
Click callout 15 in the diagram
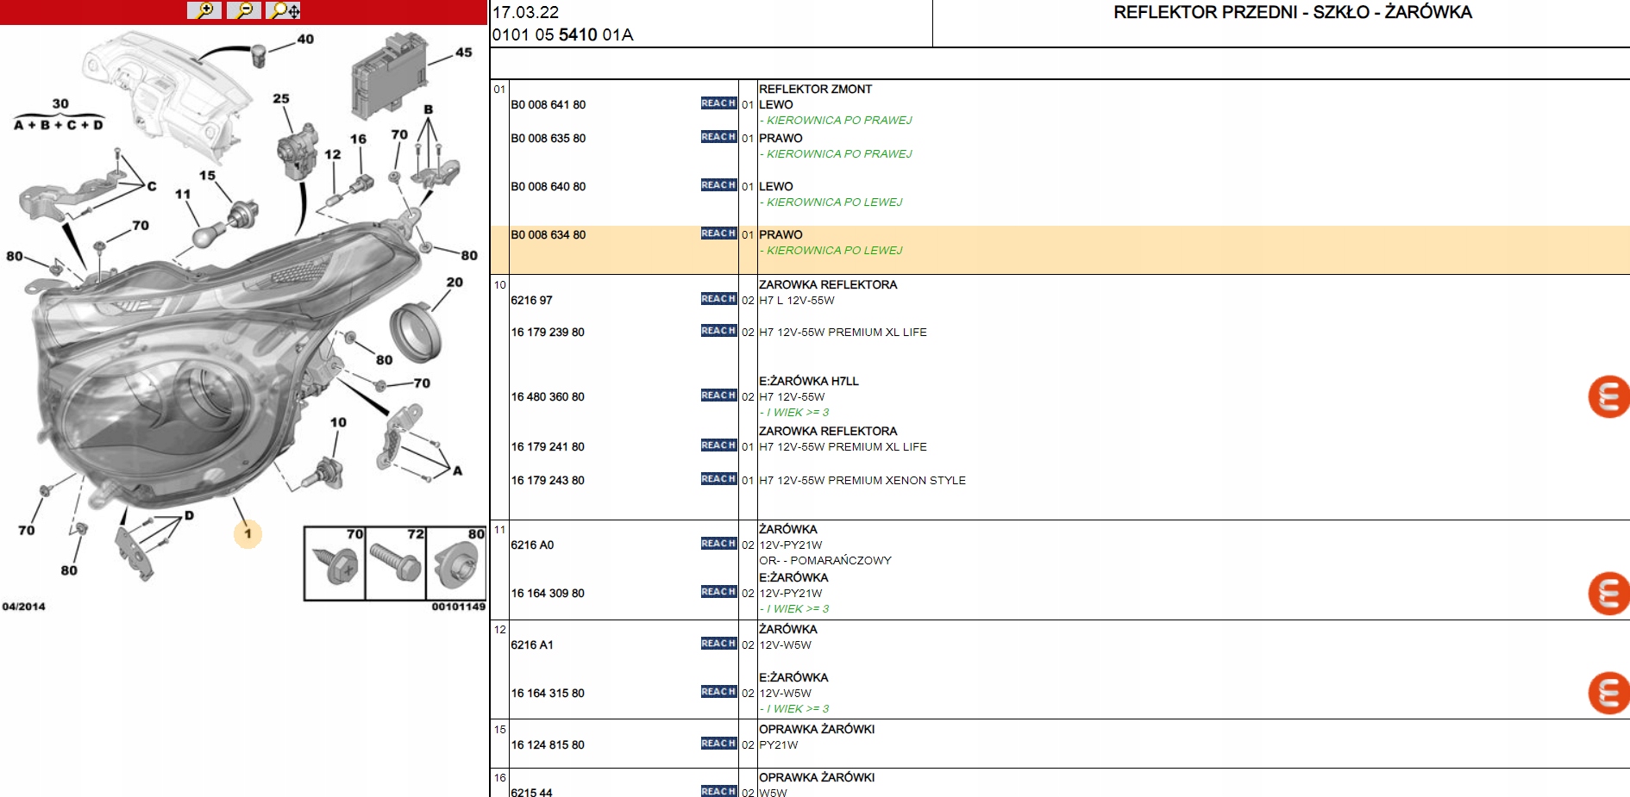207,175
